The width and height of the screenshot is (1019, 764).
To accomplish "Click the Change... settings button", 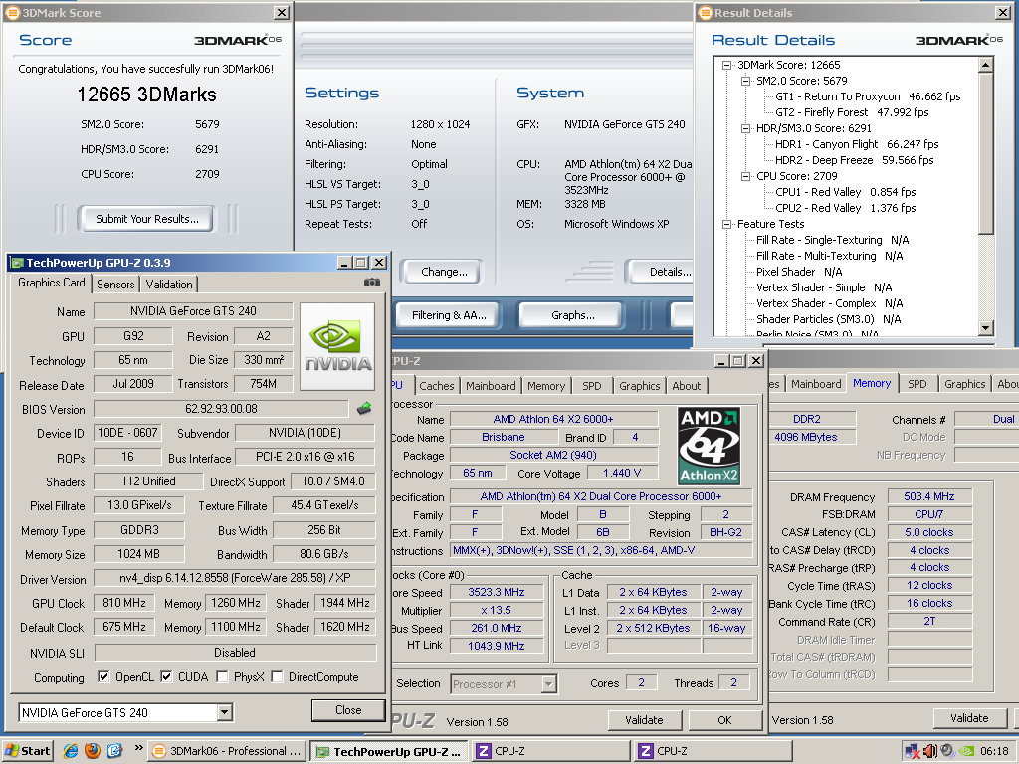I will [444, 272].
